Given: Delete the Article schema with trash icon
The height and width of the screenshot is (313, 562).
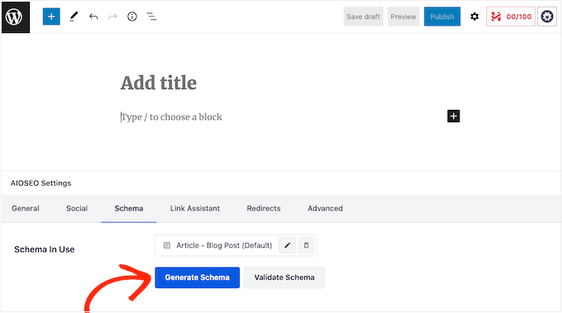Looking at the screenshot, I should 306,245.
